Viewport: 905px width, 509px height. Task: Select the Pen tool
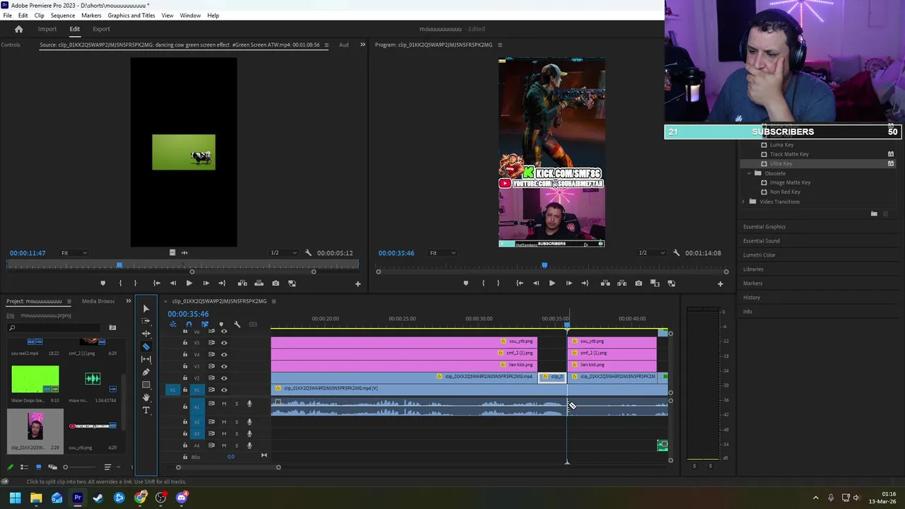click(146, 372)
